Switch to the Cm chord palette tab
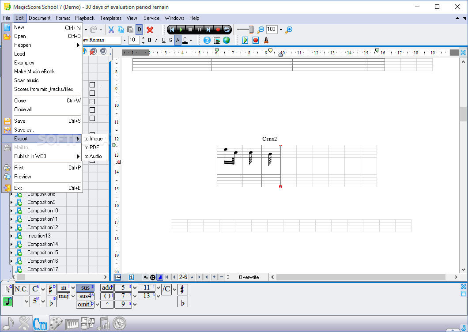Screen dimensions: 468x332 click(x=40, y=323)
